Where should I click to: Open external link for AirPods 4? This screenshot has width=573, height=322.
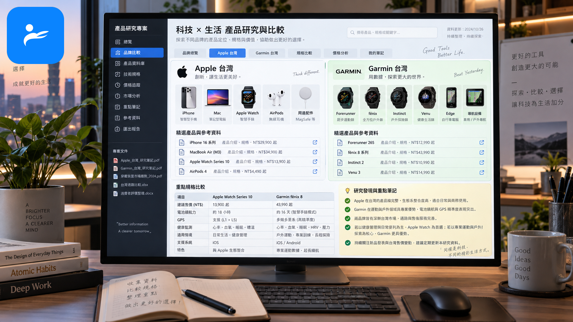pyautogui.click(x=315, y=171)
